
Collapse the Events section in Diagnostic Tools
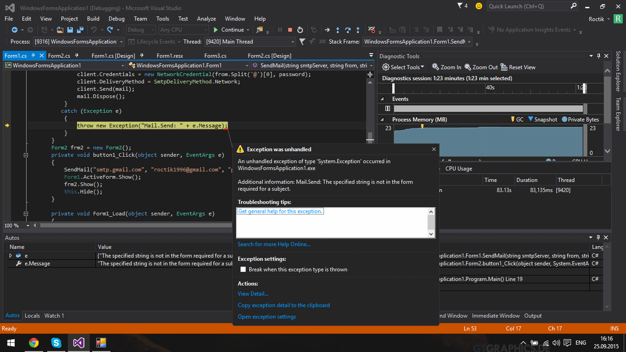click(381, 99)
